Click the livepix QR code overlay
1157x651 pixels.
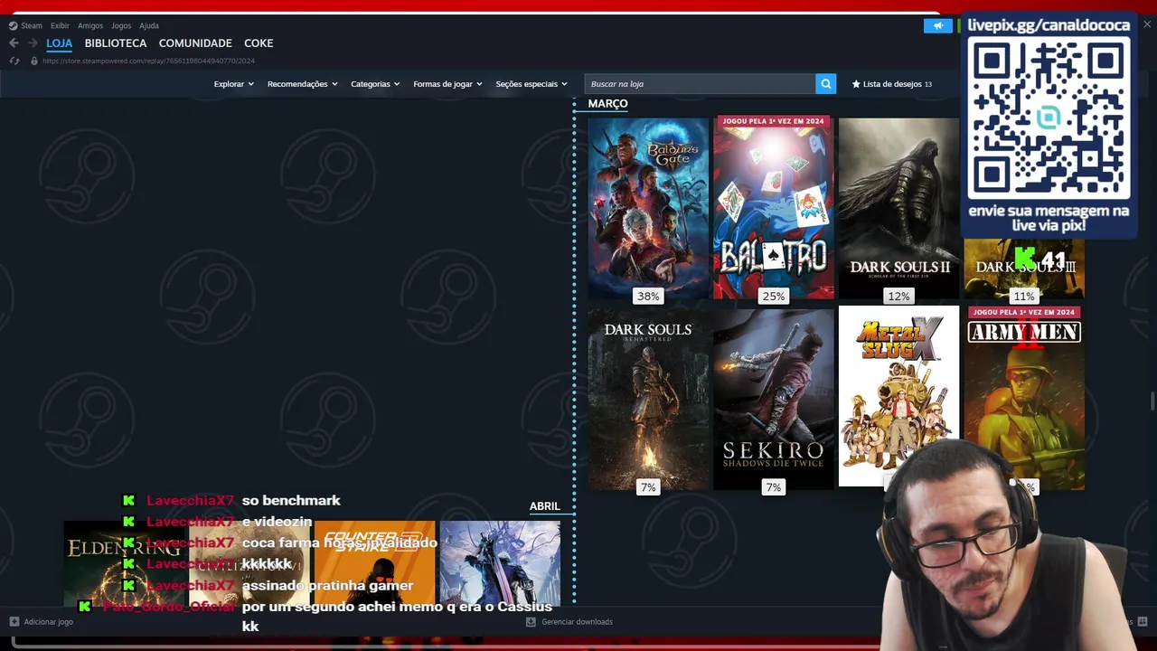click(1049, 119)
